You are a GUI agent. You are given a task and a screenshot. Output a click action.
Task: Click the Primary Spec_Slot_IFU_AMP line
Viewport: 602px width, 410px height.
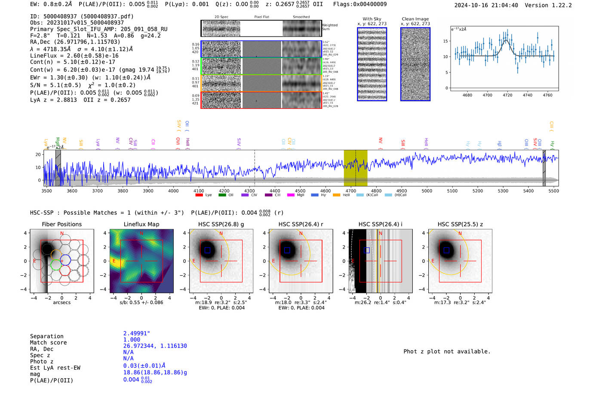[x=99, y=29]
